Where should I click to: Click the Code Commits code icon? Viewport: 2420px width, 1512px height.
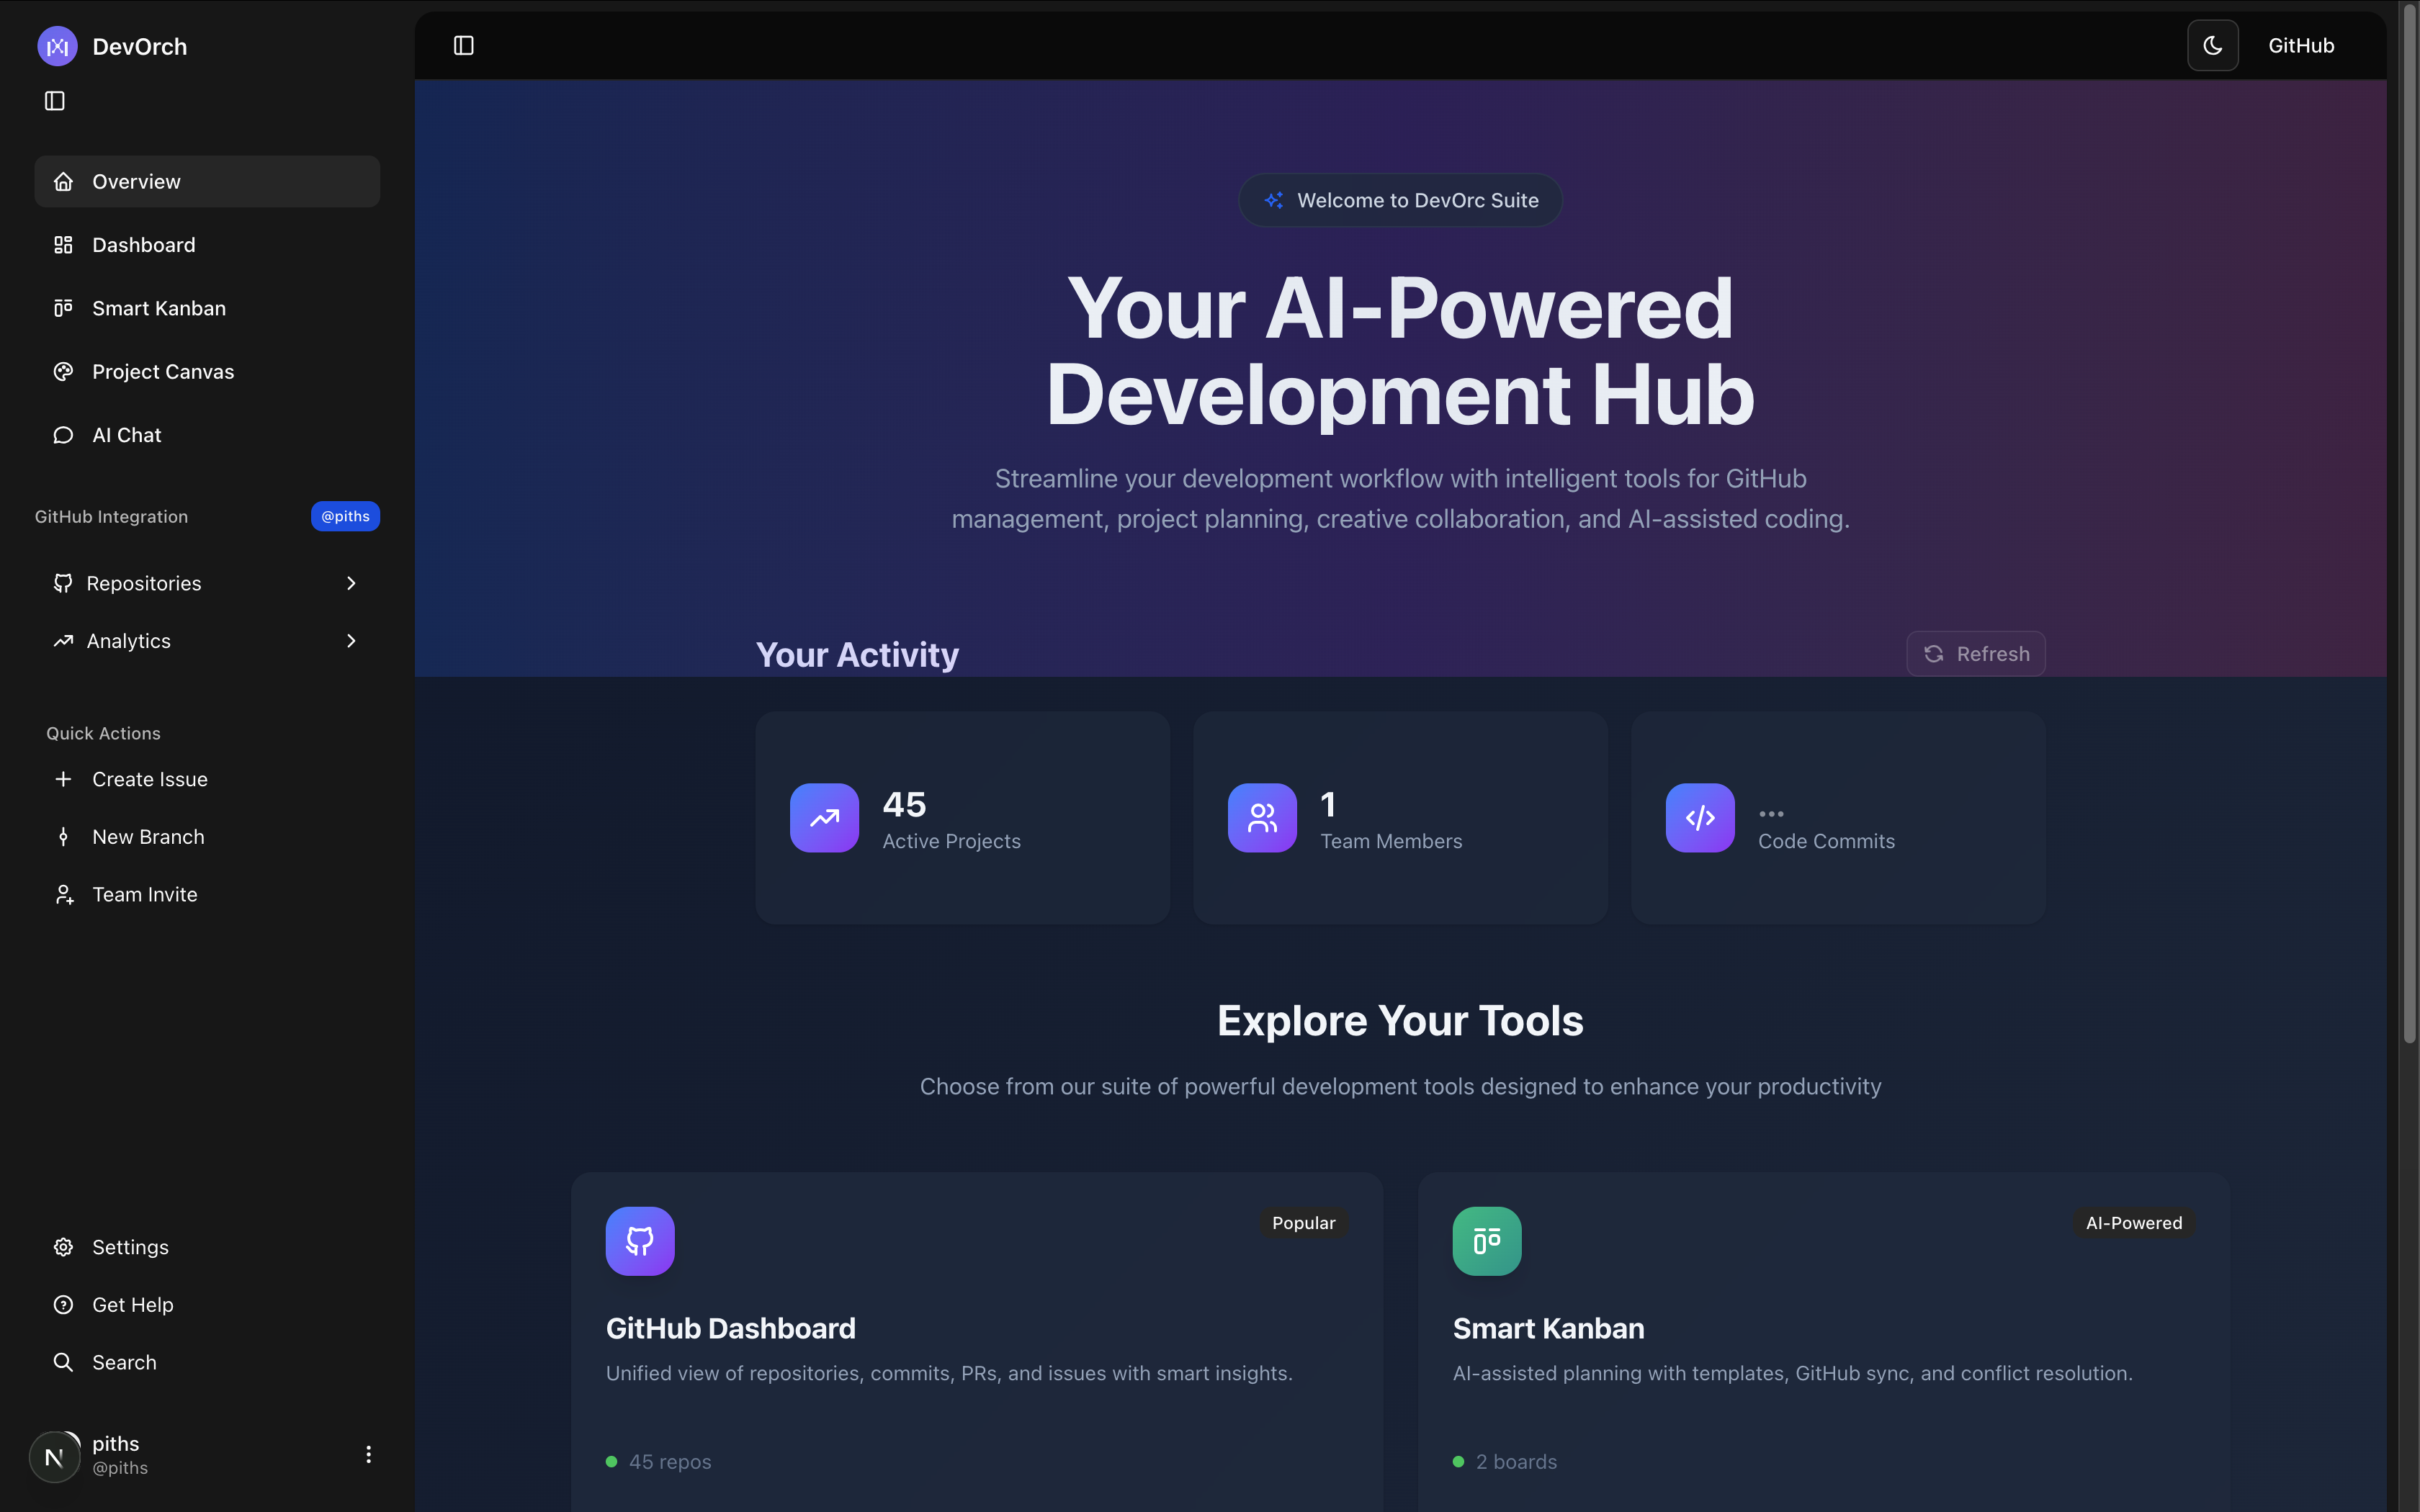click(x=1700, y=818)
